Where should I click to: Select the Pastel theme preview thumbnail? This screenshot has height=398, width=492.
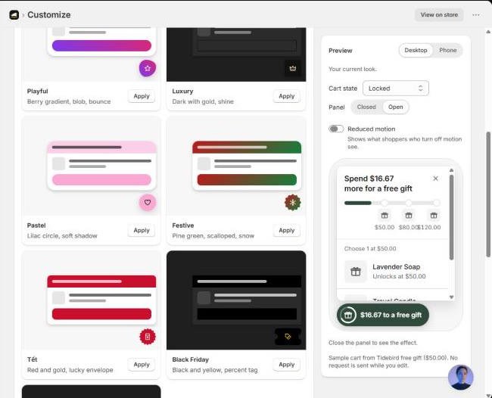92,166
